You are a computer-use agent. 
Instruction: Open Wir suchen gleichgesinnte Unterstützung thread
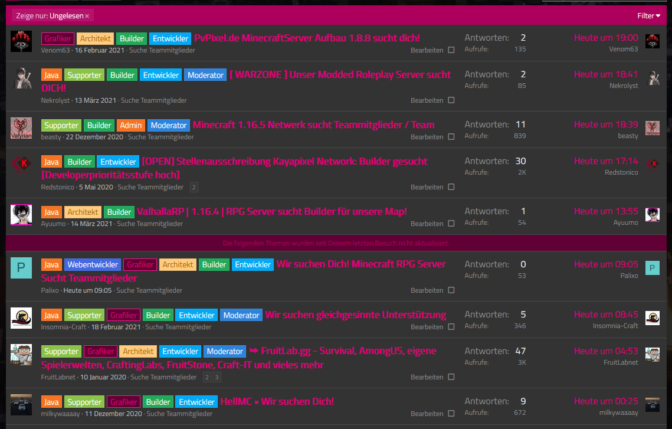point(355,315)
